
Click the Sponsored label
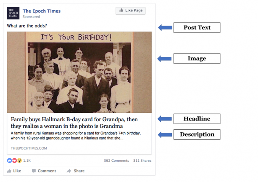tap(31, 17)
